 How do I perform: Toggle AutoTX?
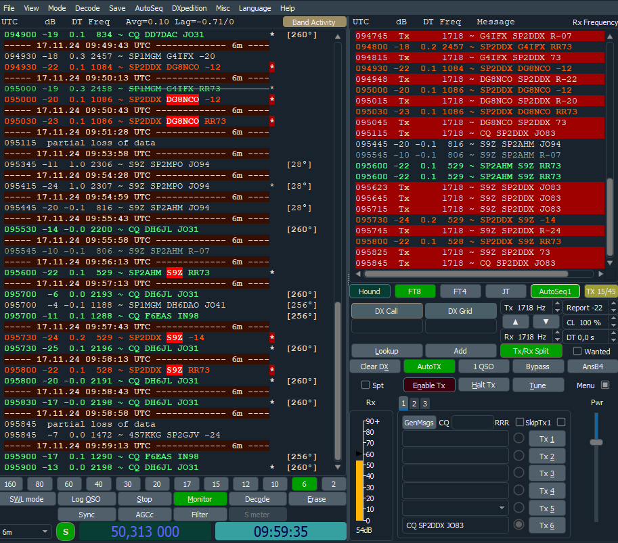pos(429,367)
